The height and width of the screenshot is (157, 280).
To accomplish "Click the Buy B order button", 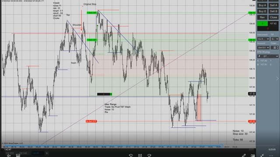I will tap(262, 11).
